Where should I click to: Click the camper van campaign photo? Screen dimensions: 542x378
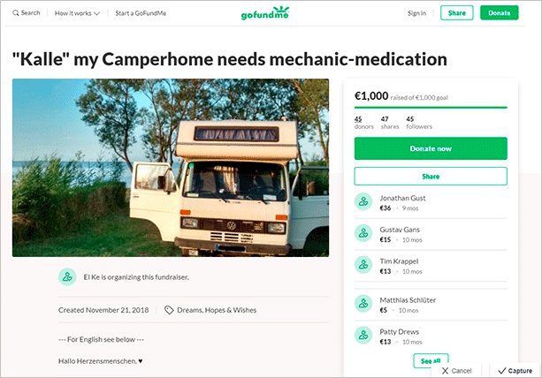[x=171, y=168]
